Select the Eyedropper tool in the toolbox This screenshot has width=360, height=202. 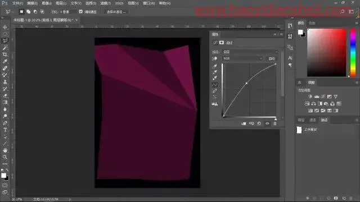click(x=5, y=61)
